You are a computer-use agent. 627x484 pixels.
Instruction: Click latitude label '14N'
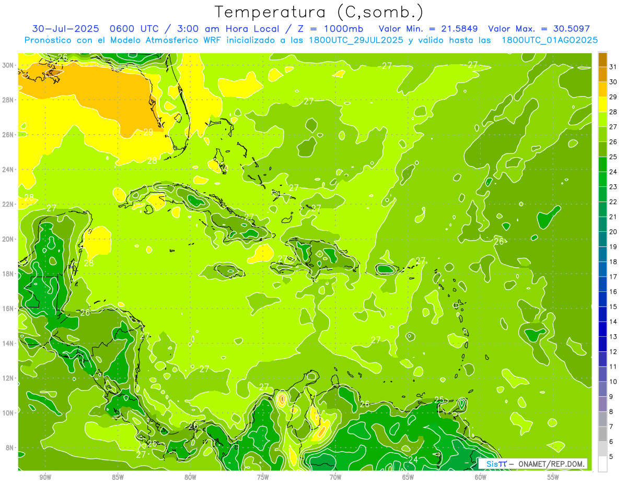8,343
